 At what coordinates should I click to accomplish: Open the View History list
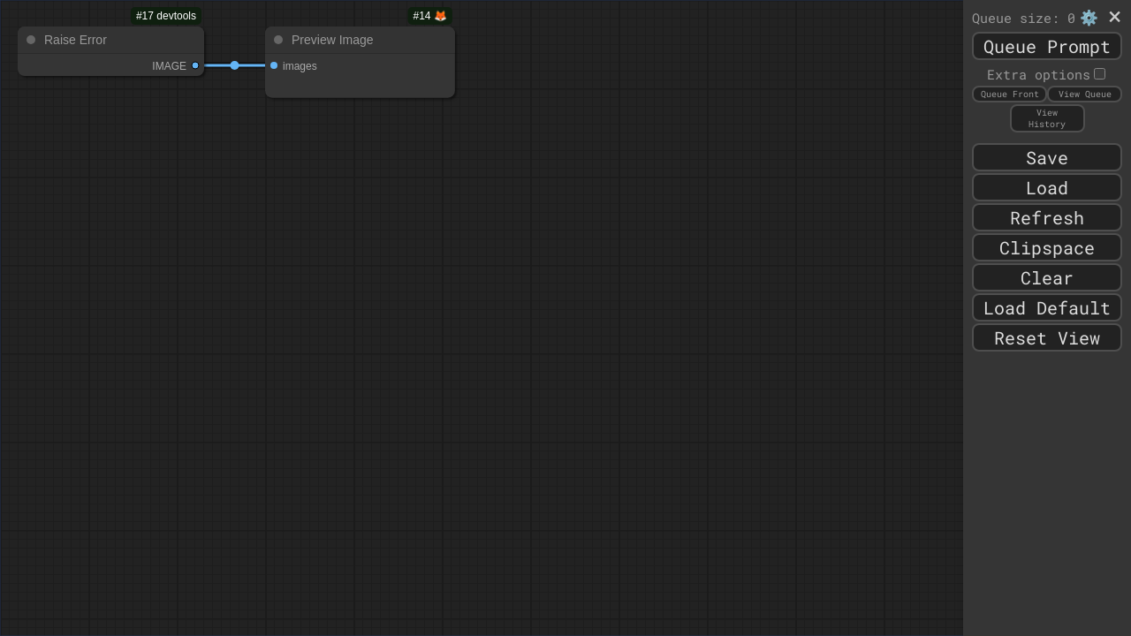tap(1047, 118)
